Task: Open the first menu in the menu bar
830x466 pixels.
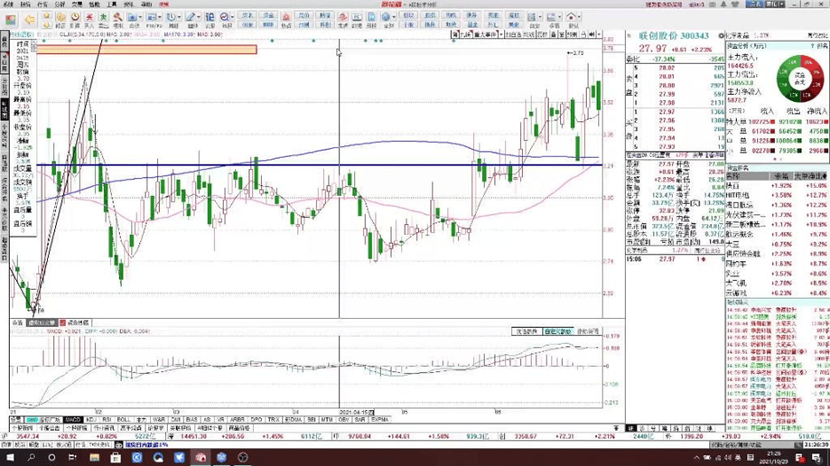Action: pos(13,5)
